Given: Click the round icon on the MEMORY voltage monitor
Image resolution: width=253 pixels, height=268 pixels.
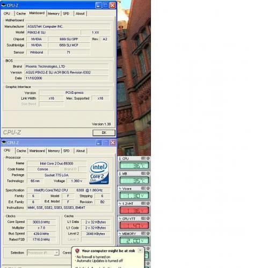Looking at the screenshot, I should tap(148, 233).
